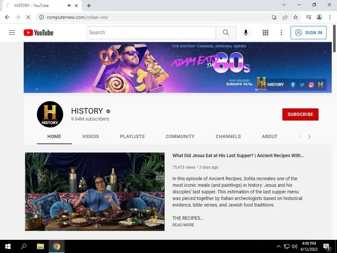
Task: View site information icon in address bar
Action: coord(41,17)
